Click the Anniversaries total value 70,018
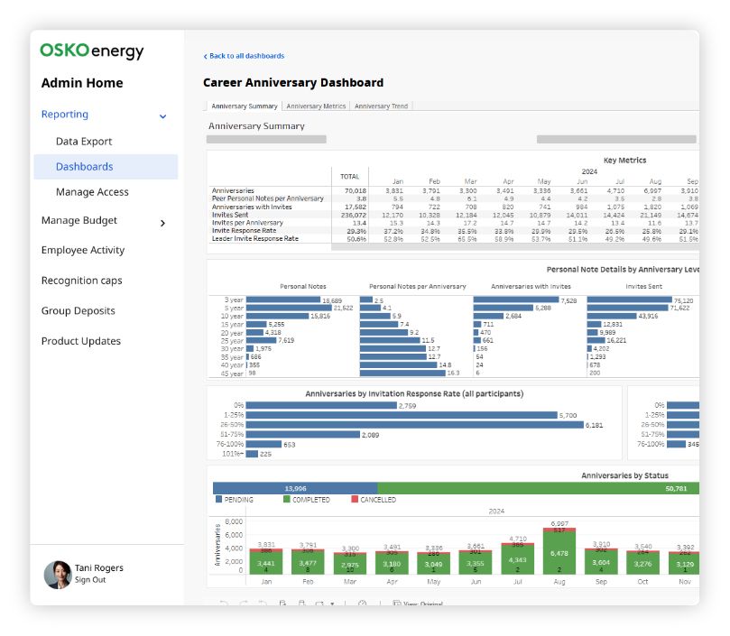This screenshot has height=636, width=730. 356,190
